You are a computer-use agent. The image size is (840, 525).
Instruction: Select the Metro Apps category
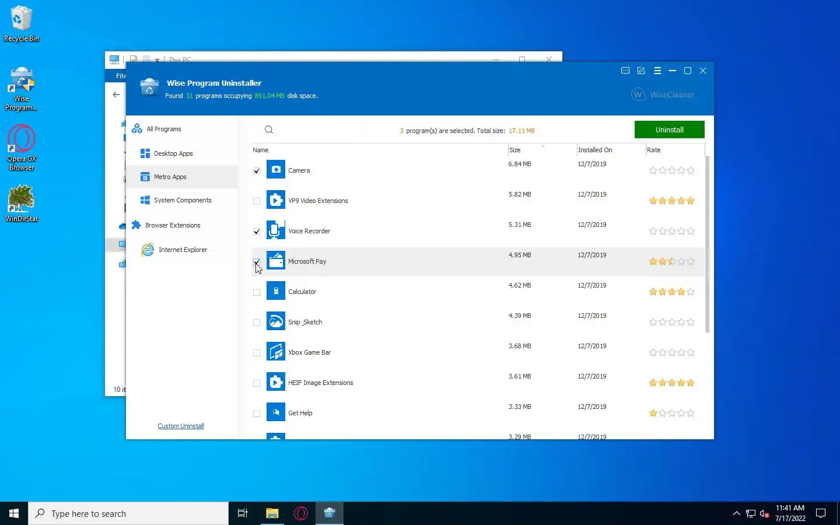(181, 177)
